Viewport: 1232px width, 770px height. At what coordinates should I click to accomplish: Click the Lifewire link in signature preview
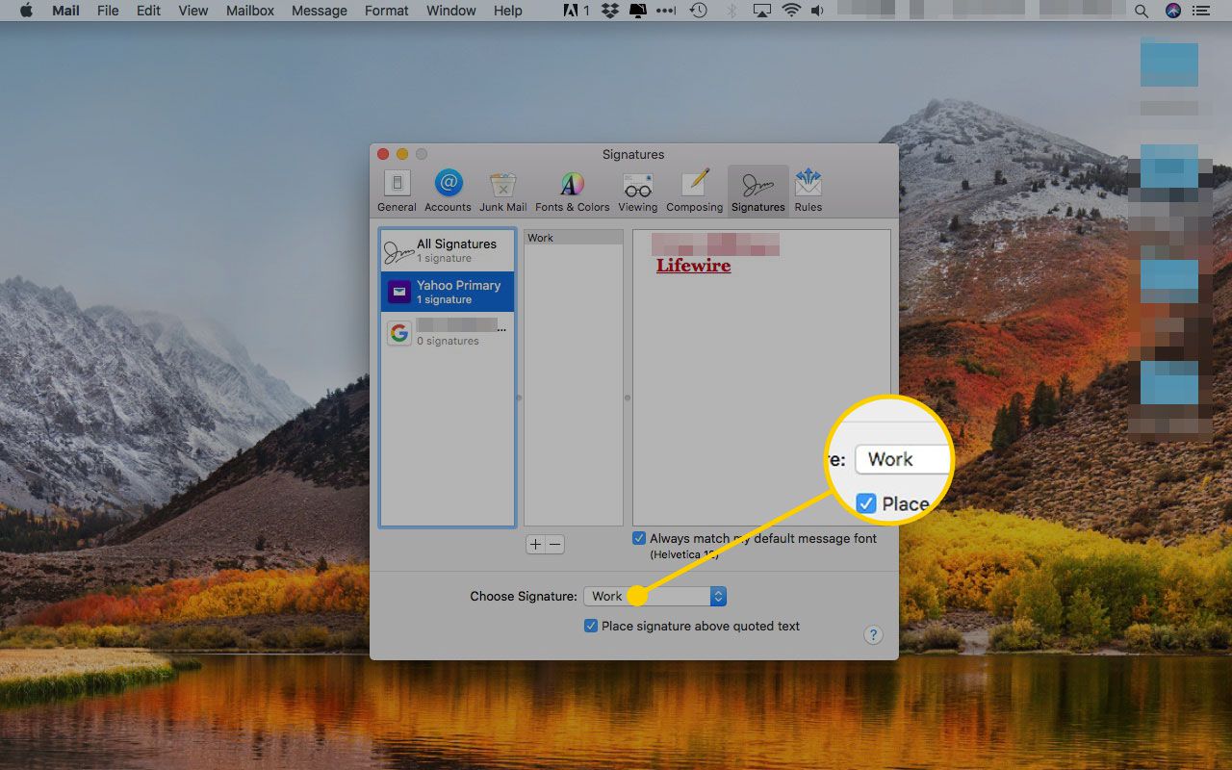click(x=693, y=266)
